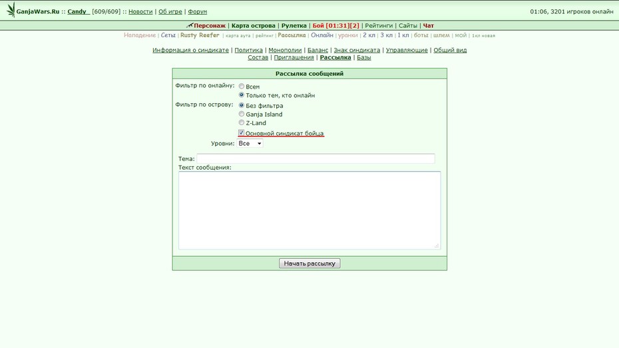The image size is (619, 348).
Task: Click the gun icon beside Персонаж
Action: tap(190, 25)
